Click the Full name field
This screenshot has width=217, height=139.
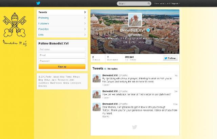point(62,49)
